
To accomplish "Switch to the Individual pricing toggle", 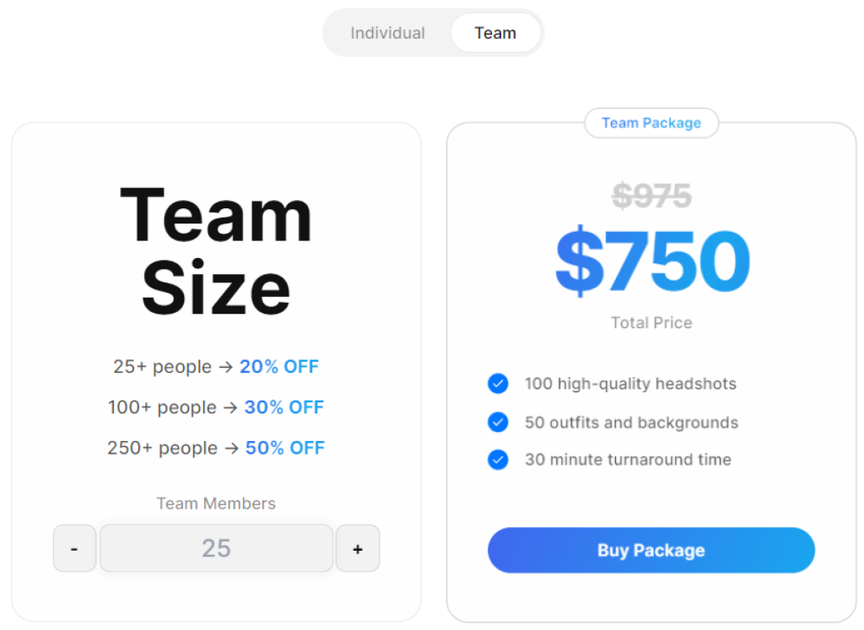I will click(x=387, y=32).
